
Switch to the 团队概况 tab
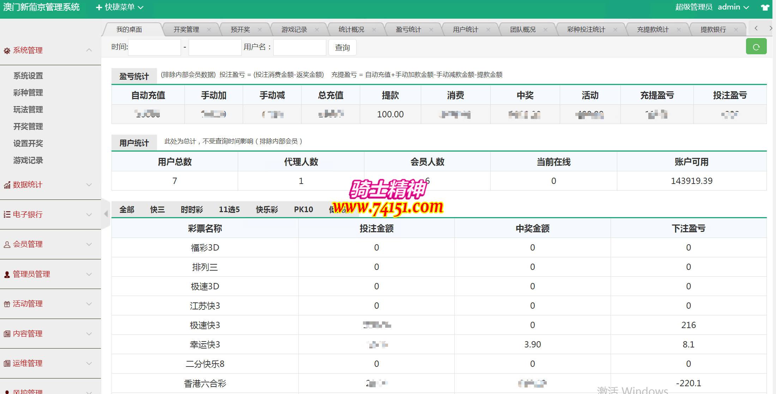[x=522, y=30]
